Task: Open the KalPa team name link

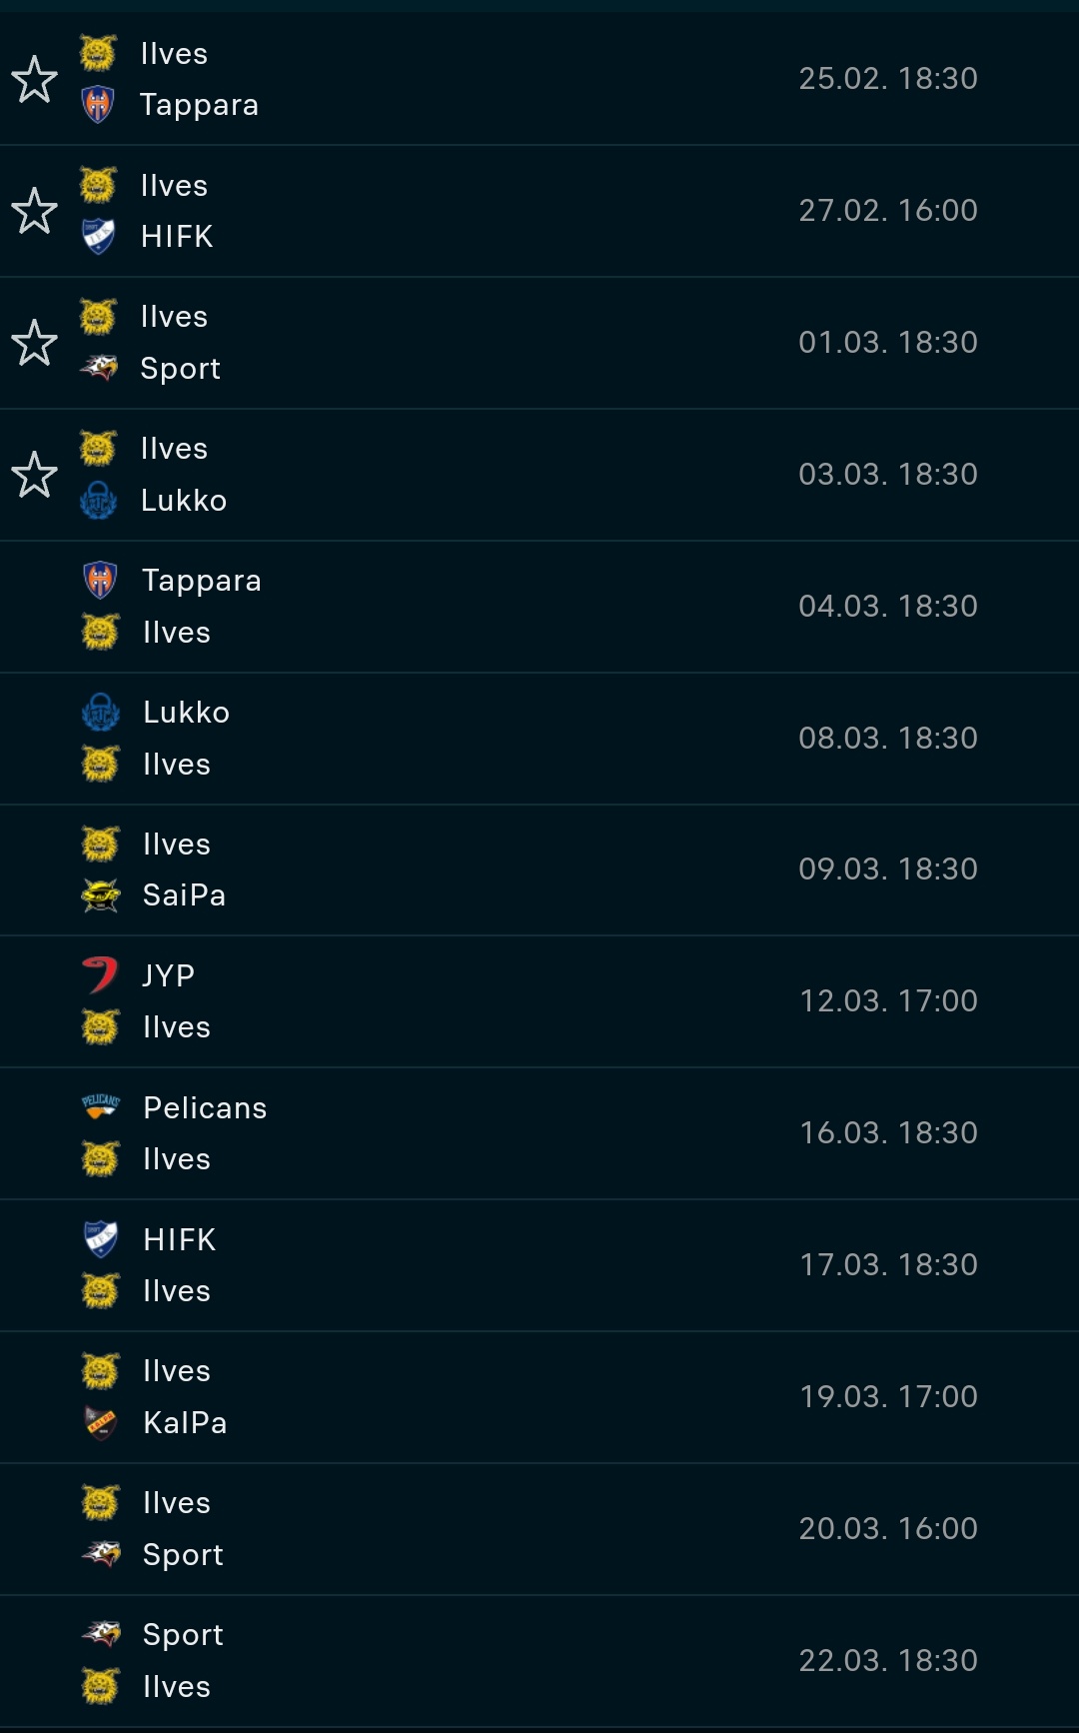Action: [x=185, y=1422]
